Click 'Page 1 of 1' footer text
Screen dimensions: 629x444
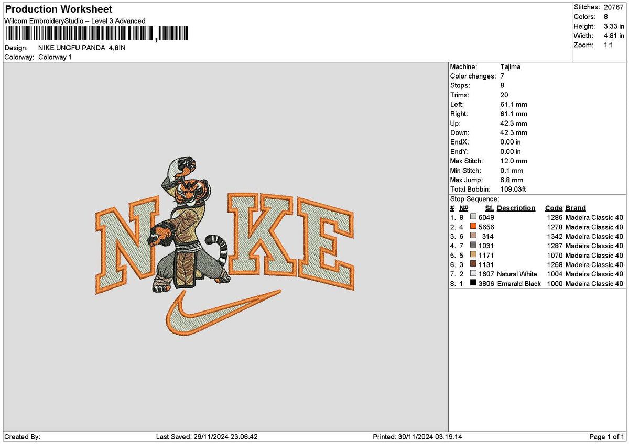click(x=607, y=437)
